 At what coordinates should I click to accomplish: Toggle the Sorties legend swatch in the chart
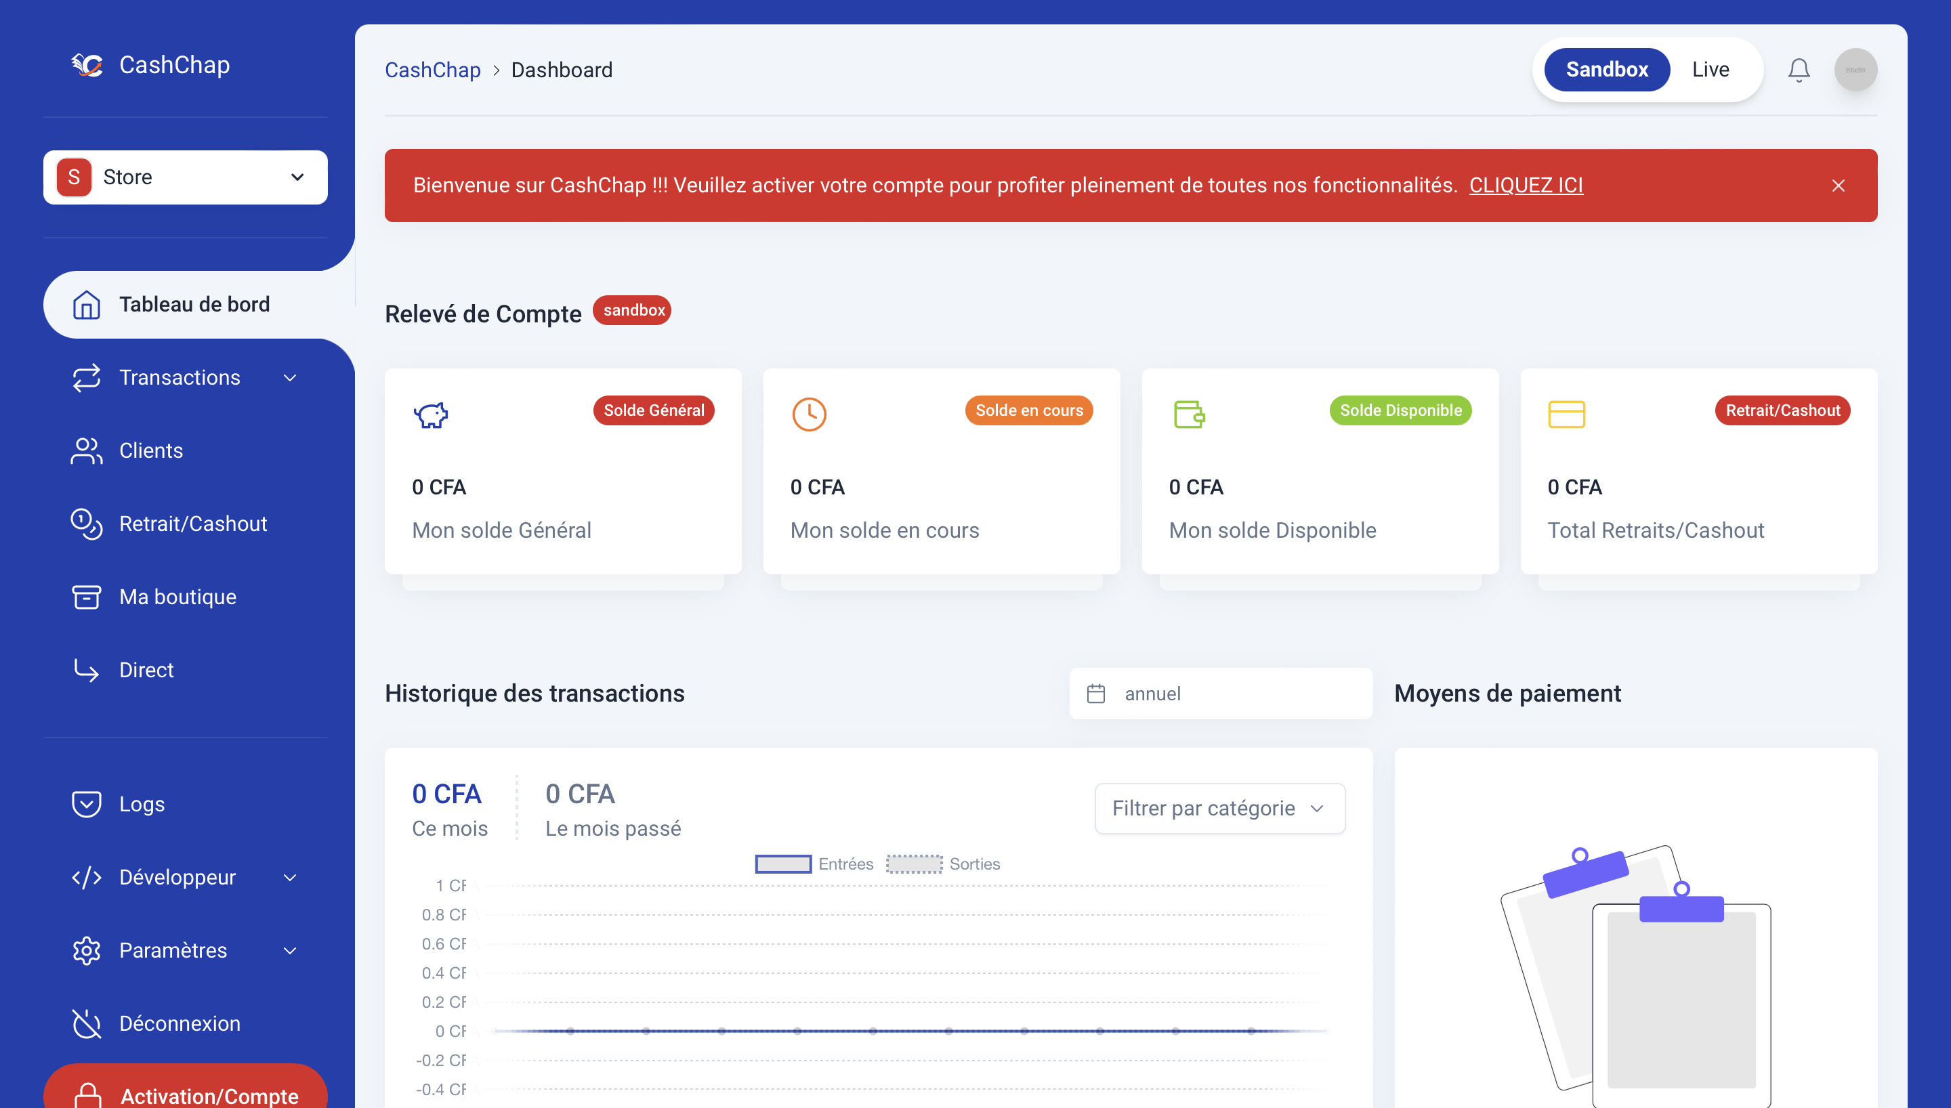coord(914,864)
